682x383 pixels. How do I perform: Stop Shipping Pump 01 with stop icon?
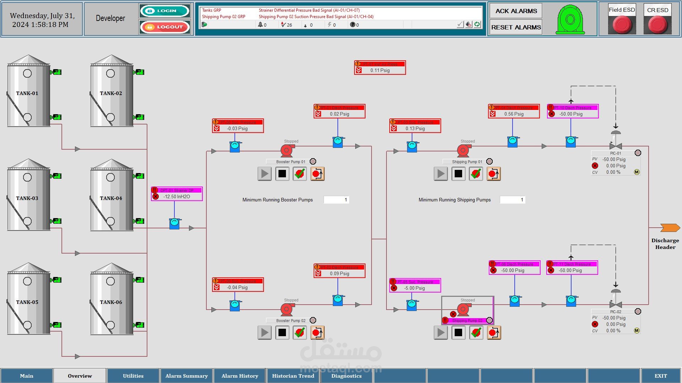coord(458,174)
